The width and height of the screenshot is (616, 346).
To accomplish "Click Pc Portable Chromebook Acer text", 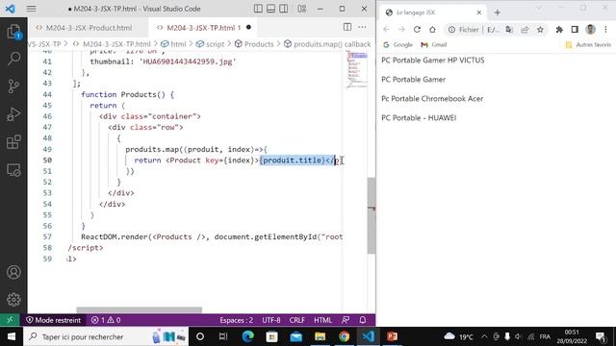I will (432, 98).
